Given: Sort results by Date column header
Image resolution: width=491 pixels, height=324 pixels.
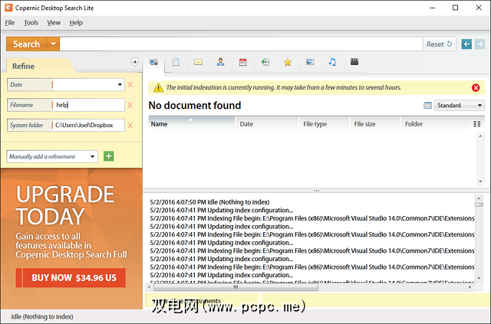Looking at the screenshot, I should 267,124.
